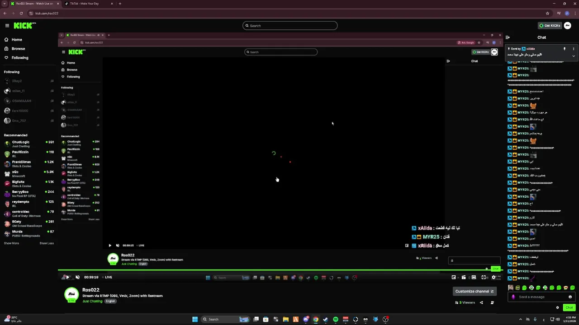
Task: Open the hamburger menu beside the KICK logo
Action: click(x=7, y=26)
